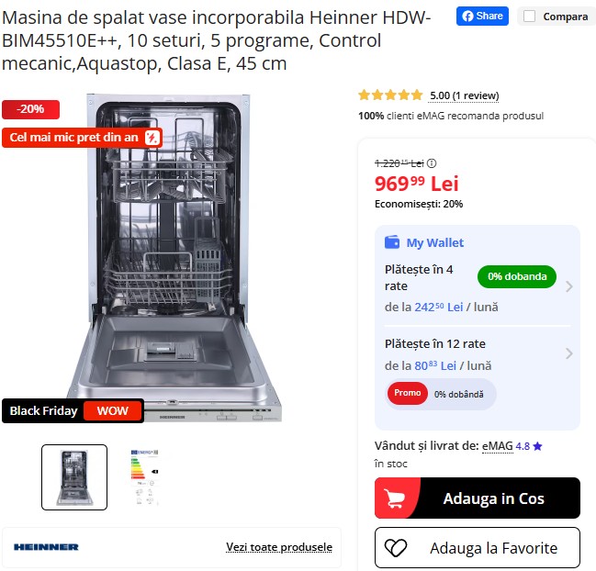596x571 pixels.
Task: Click the shopping cart icon
Action: (x=396, y=498)
